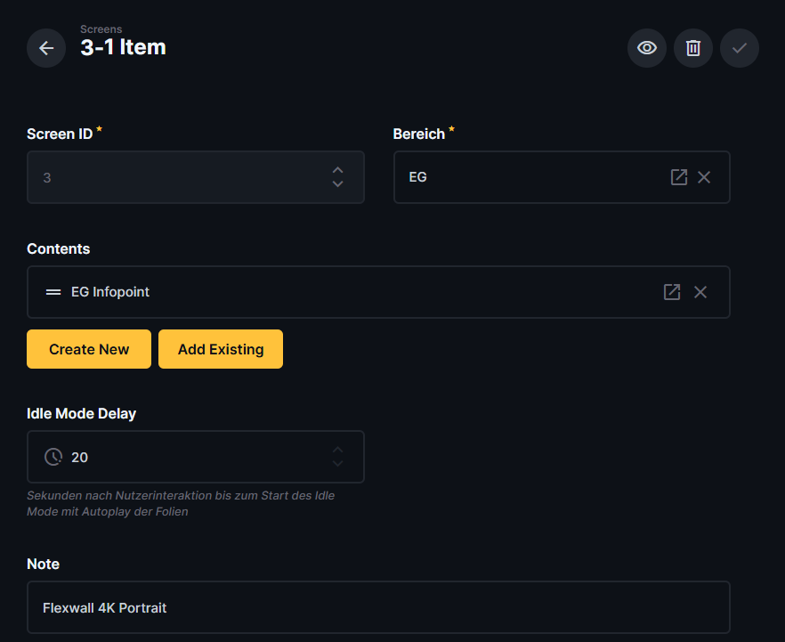Increase the Screen ID value
This screenshot has width=785, height=642.
tap(337, 170)
